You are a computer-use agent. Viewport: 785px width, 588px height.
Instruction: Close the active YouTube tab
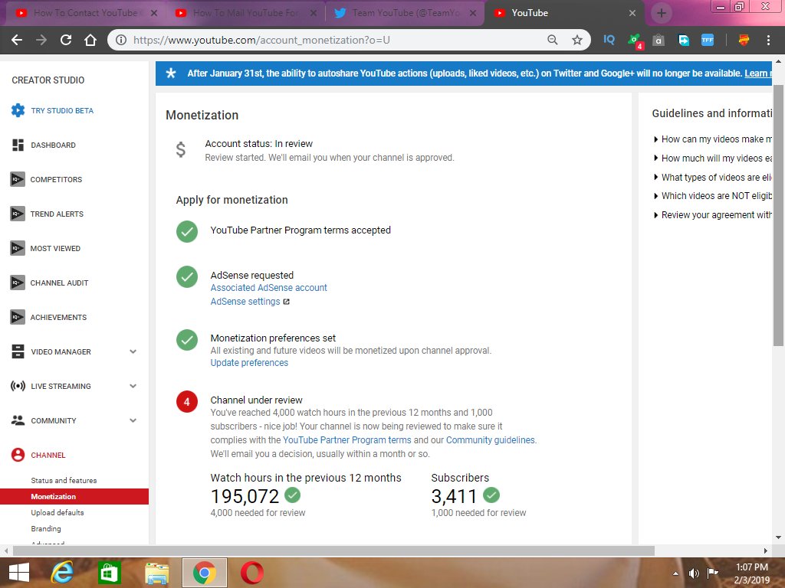pos(632,13)
